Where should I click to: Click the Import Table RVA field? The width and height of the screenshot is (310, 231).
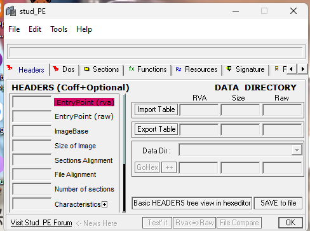click(199, 110)
